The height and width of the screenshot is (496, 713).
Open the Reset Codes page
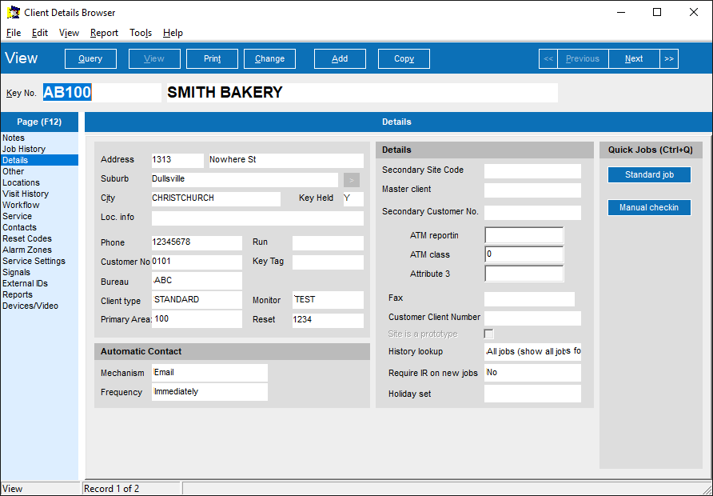[39, 238]
